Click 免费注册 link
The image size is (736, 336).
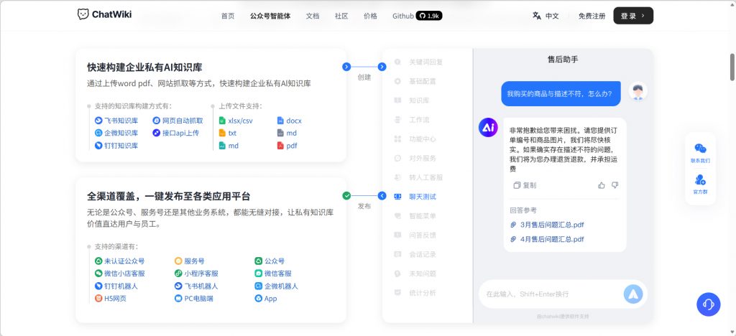[x=592, y=16]
